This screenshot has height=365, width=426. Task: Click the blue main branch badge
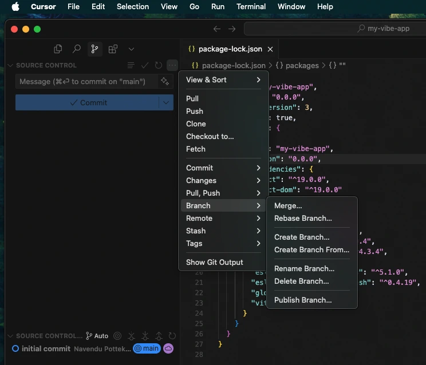pos(147,348)
